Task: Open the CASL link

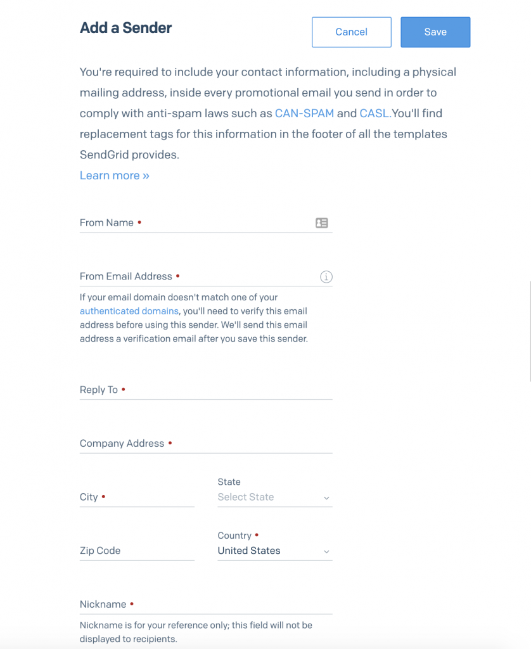Action: [375, 113]
